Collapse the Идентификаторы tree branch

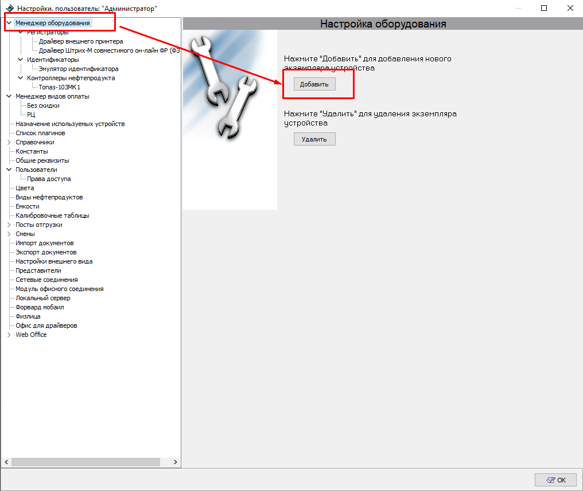coord(21,60)
